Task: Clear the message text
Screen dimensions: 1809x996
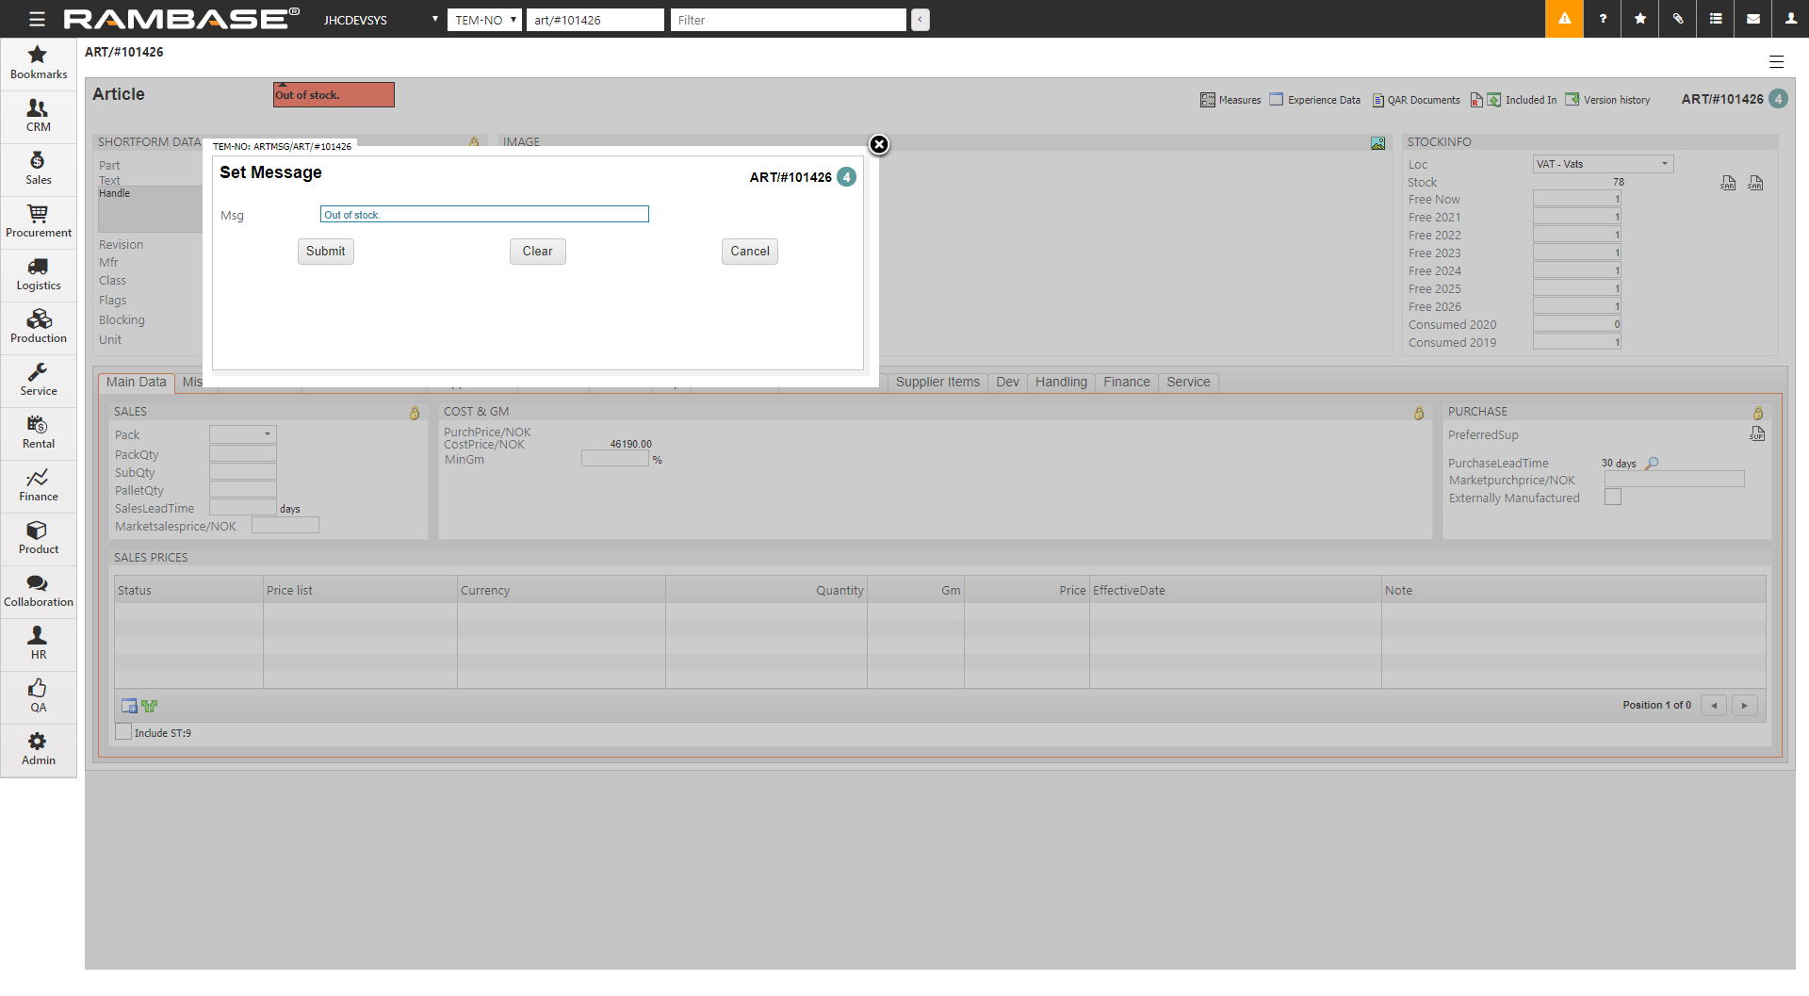Action: point(538,252)
